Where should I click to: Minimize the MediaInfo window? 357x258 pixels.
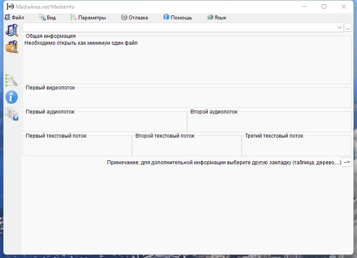click(305, 6)
